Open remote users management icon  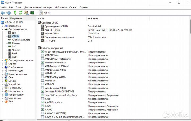point(27,13)
